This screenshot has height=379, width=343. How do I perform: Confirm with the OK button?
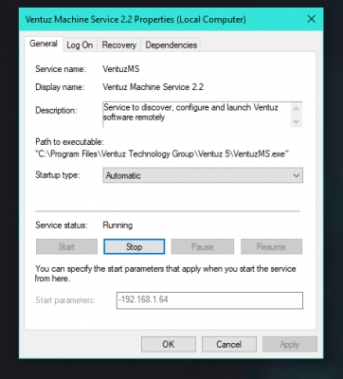[x=169, y=344]
